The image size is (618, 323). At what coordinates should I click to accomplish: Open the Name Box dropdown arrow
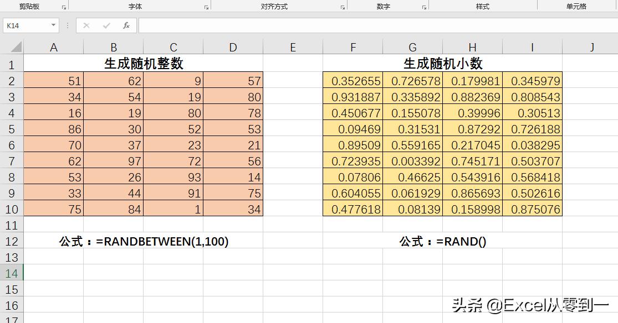tap(52, 25)
